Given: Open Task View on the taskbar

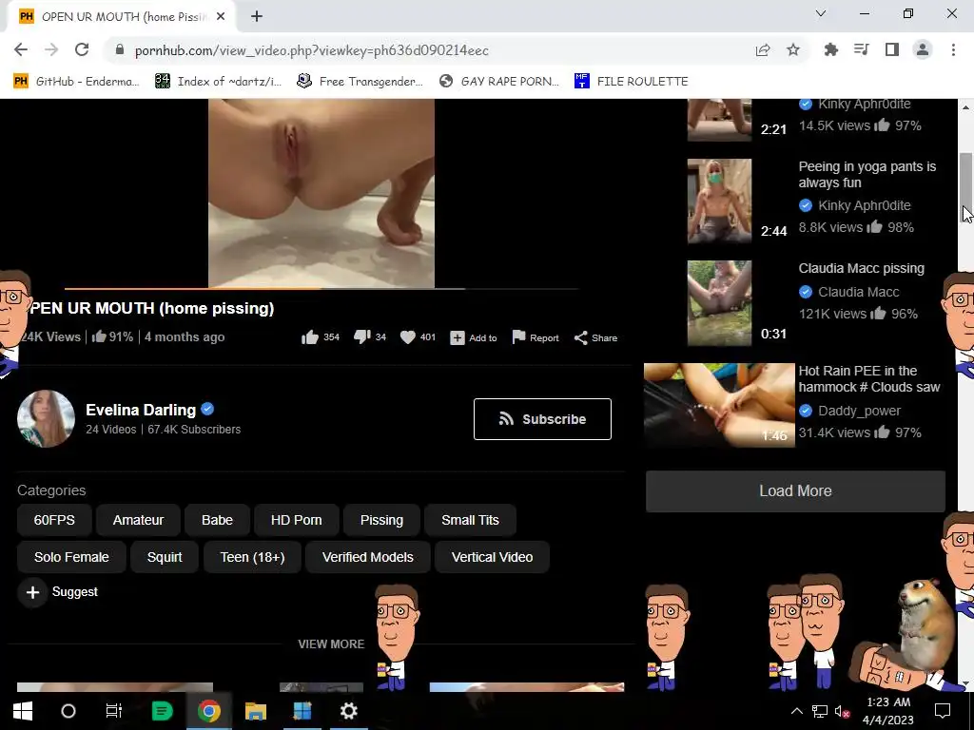Looking at the screenshot, I should (114, 711).
